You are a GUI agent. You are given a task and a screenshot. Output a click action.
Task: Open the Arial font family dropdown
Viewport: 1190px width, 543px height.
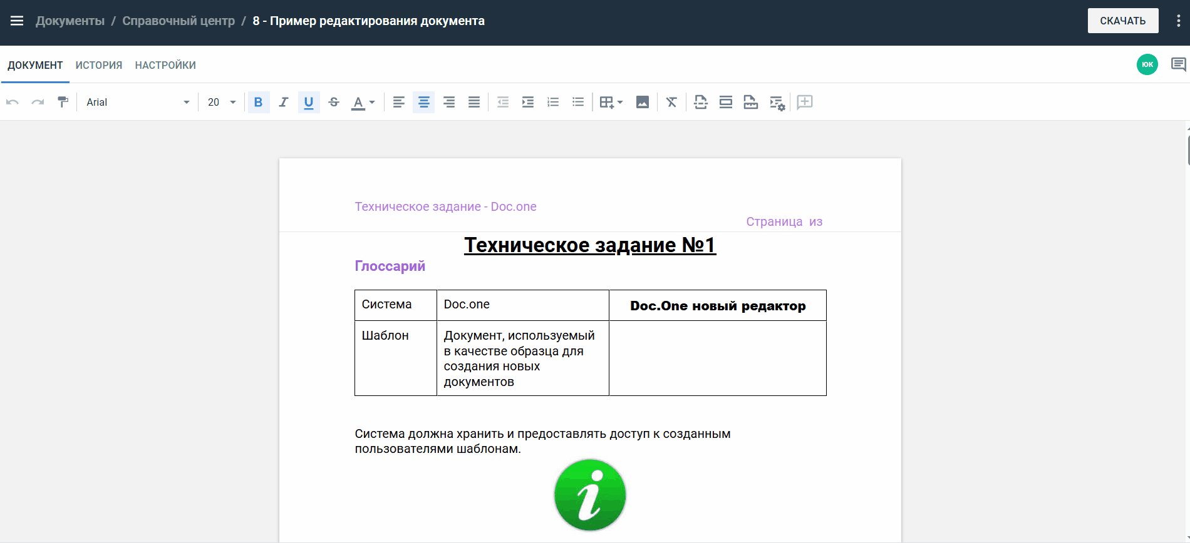click(138, 102)
